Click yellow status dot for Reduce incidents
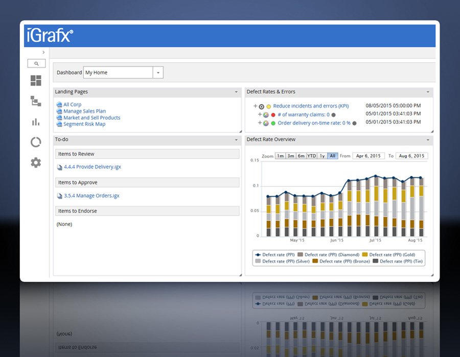460x357 pixels. (268, 107)
